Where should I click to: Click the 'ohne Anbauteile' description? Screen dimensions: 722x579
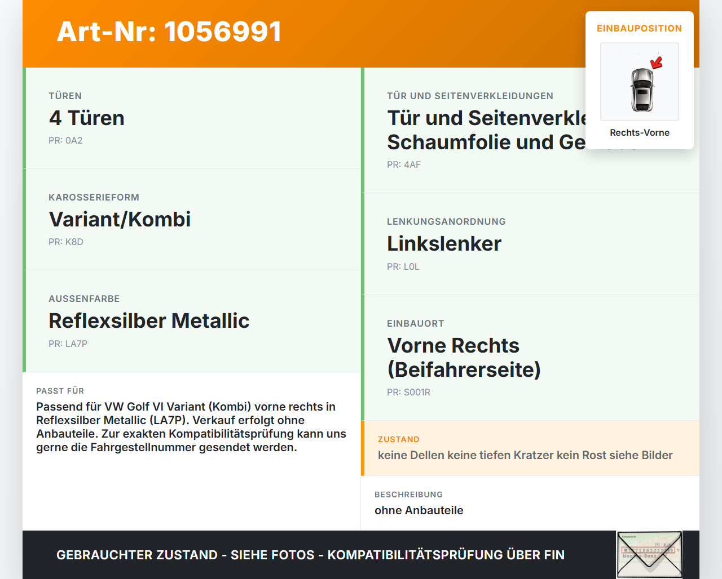[419, 510]
